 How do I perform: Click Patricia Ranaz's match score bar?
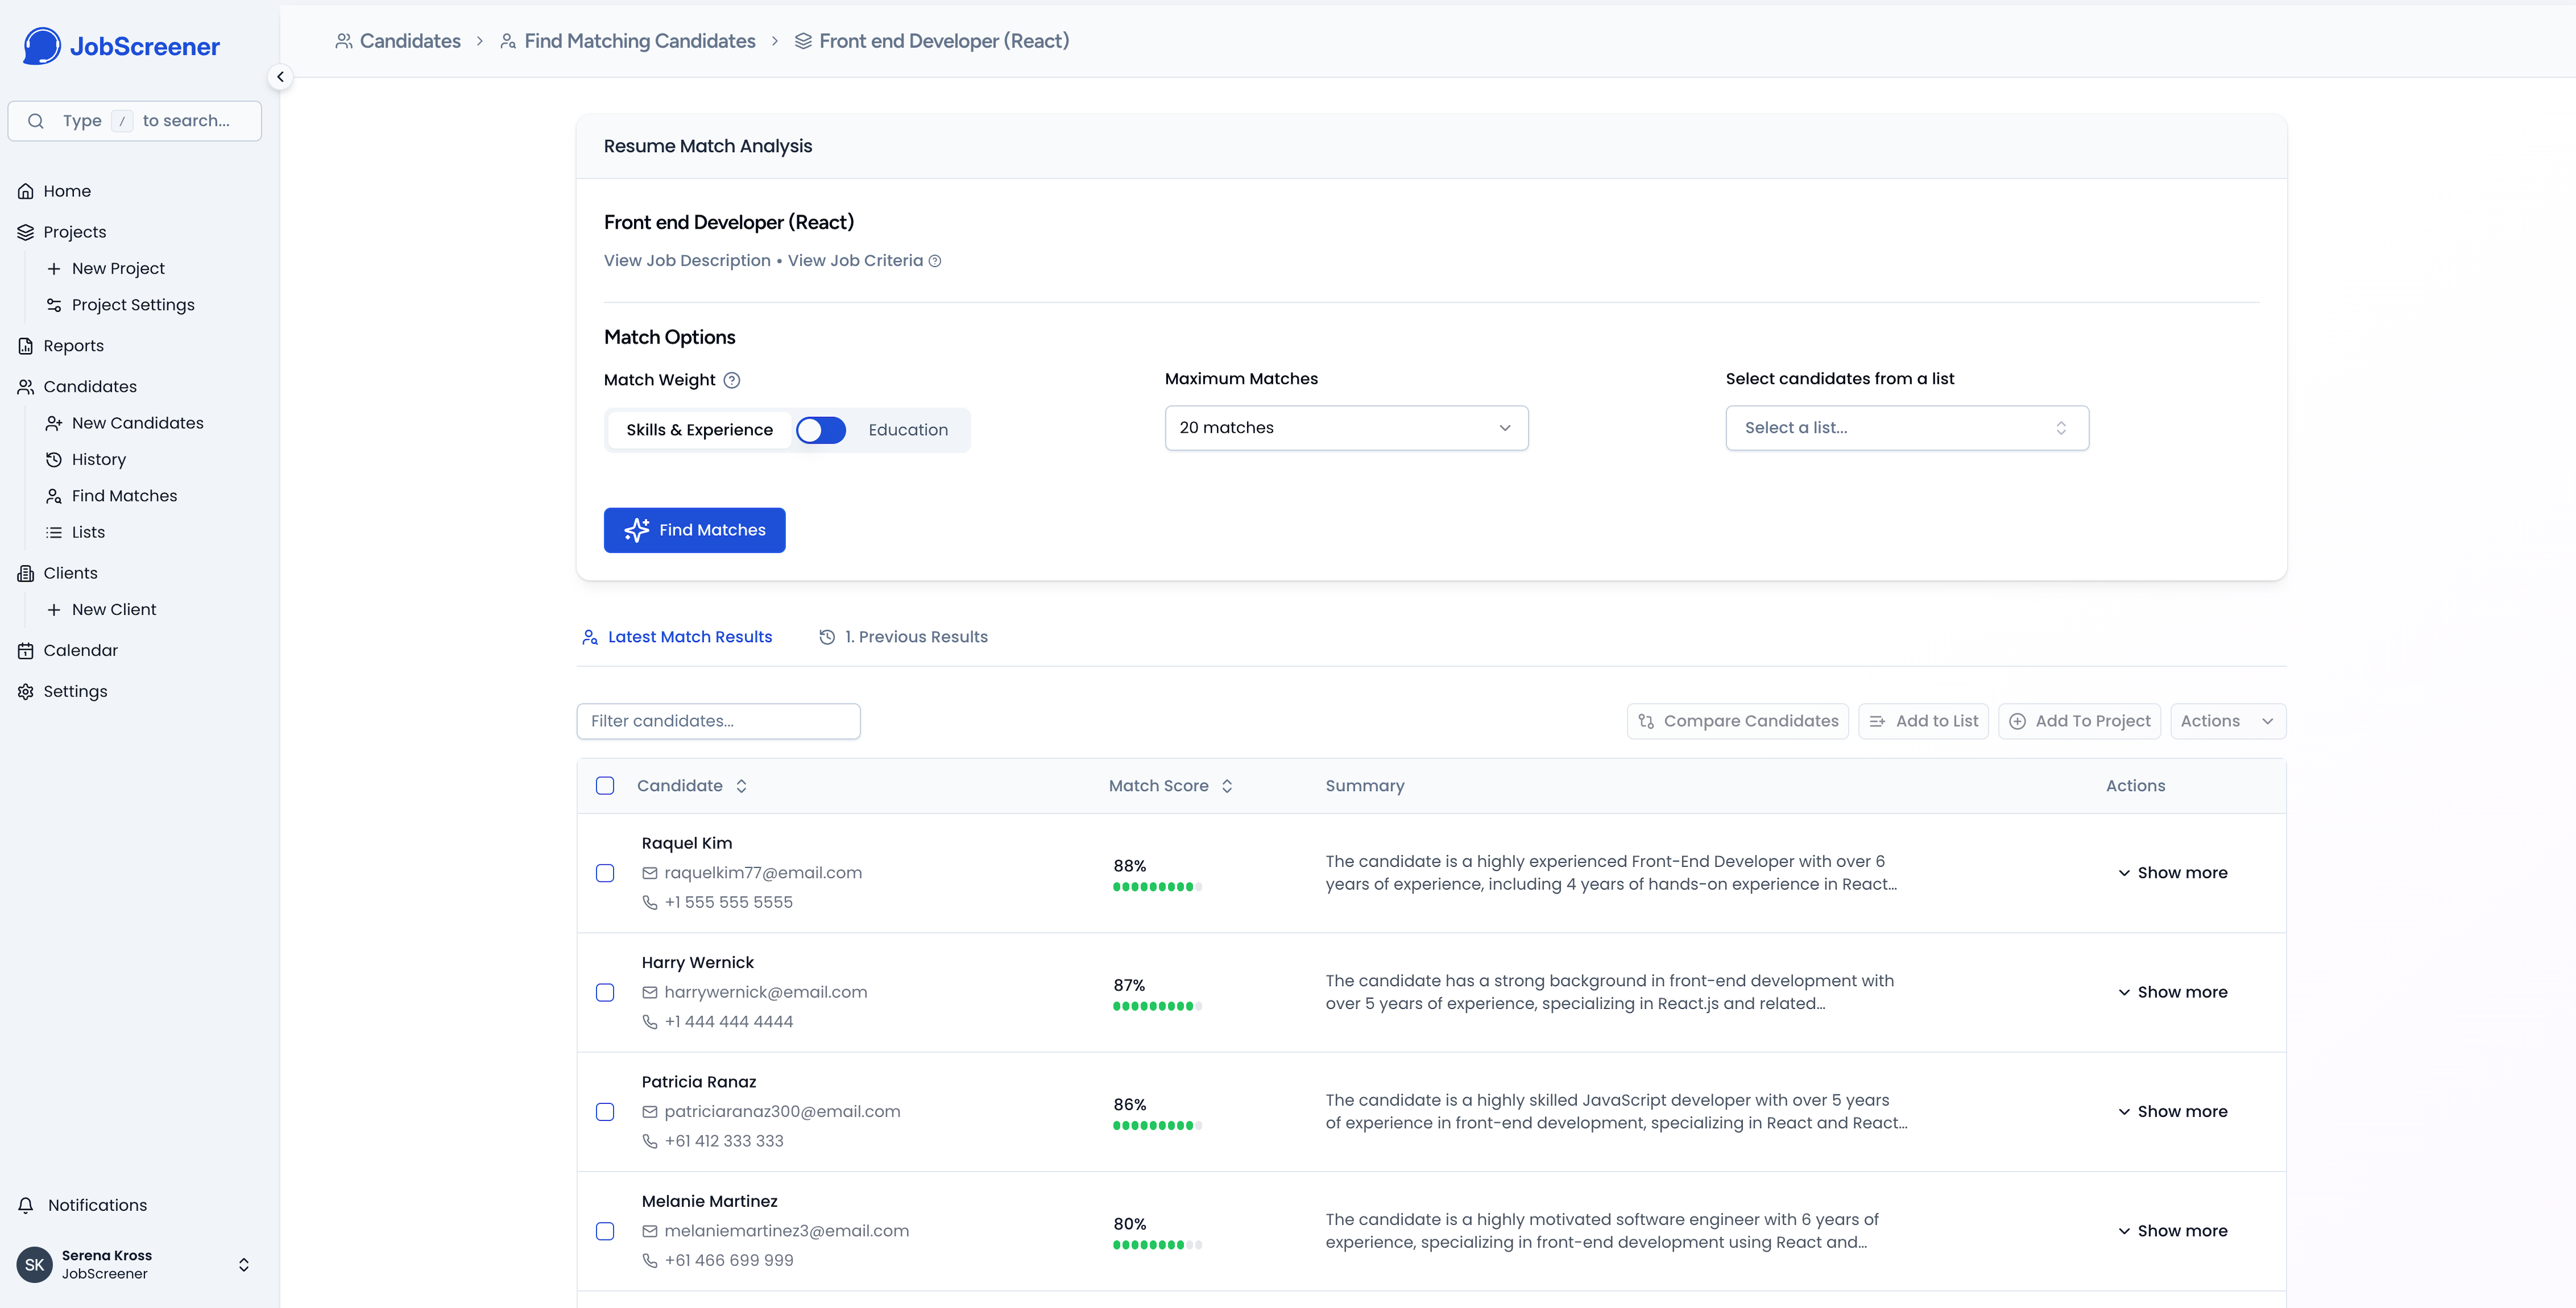[1157, 1126]
